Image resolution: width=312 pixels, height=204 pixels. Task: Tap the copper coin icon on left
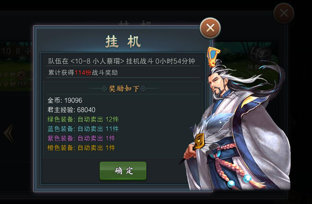[21, 75]
